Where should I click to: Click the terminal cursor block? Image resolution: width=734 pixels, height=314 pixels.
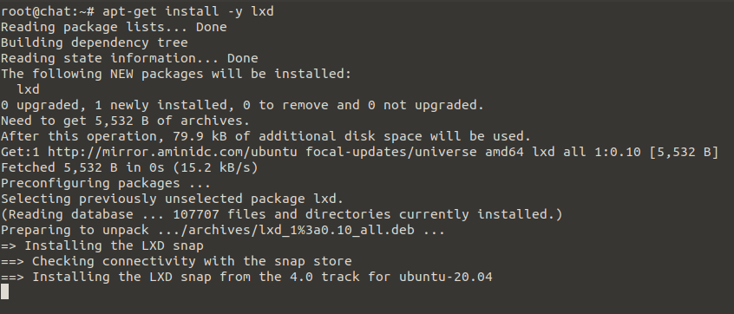click(x=4, y=292)
